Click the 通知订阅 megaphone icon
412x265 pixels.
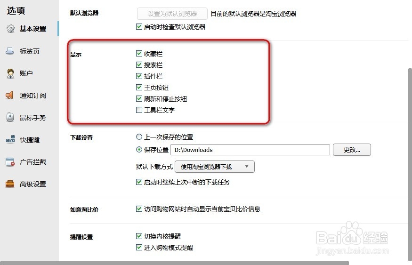tap(10, 96)
